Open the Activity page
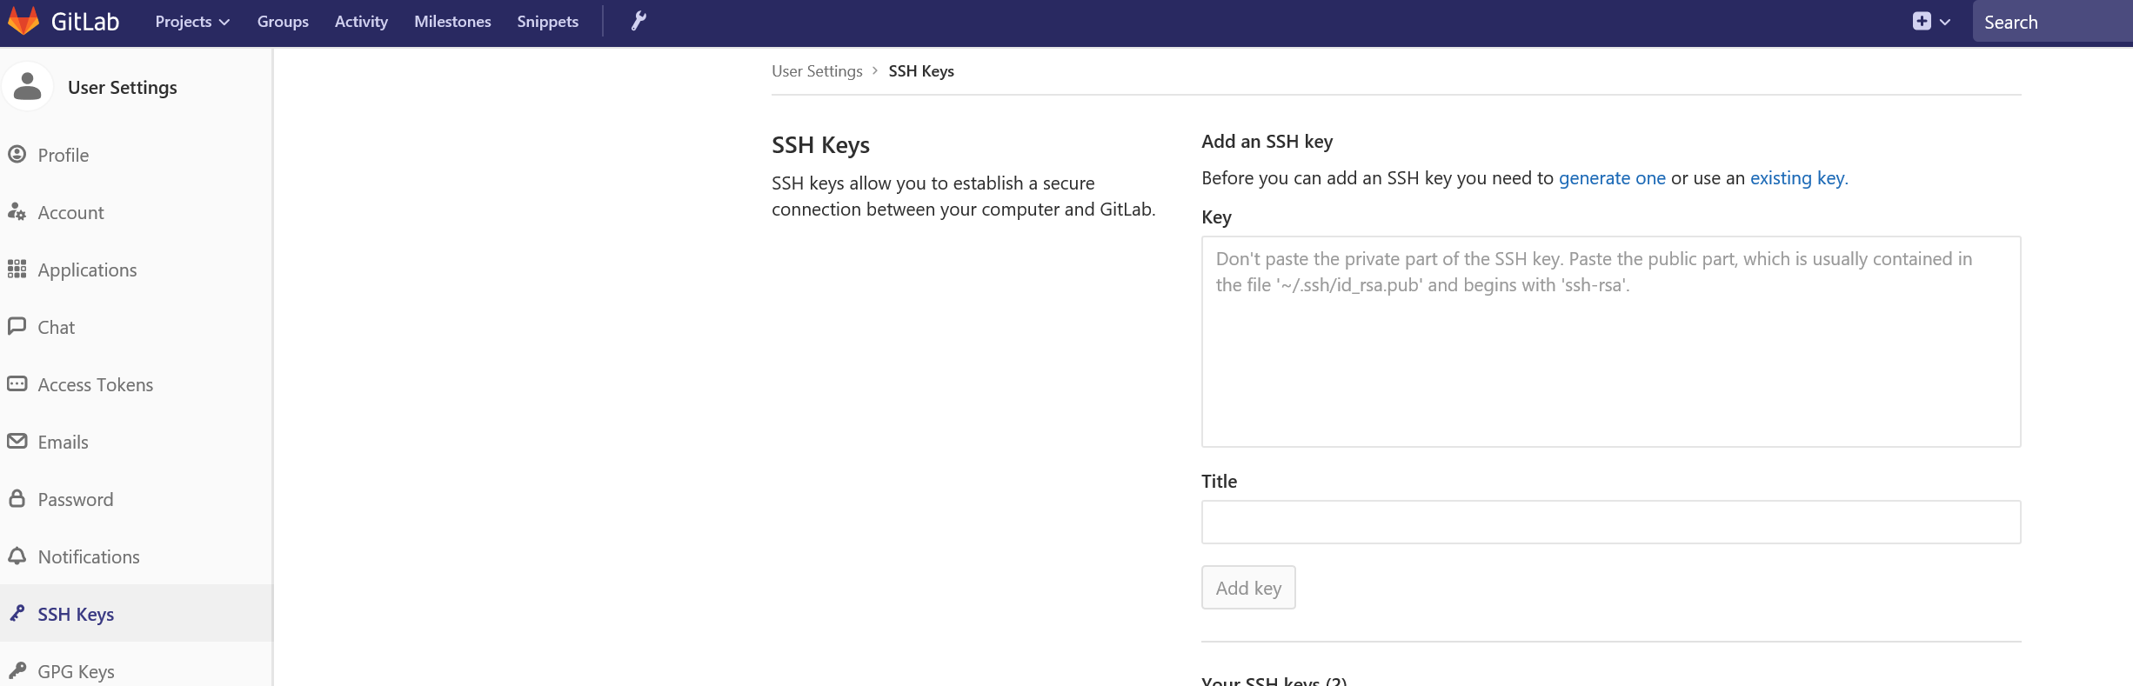 360,21
